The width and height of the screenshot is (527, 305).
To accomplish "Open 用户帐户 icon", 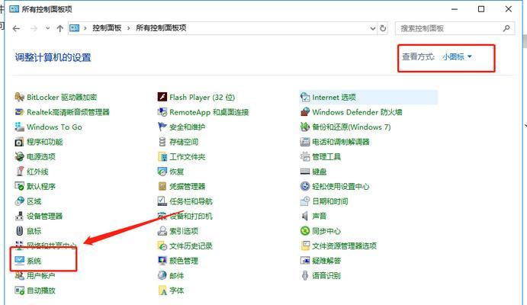I will pyautogui.click(x=20, y=275).
